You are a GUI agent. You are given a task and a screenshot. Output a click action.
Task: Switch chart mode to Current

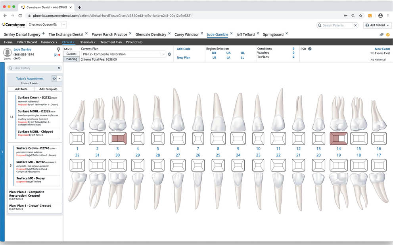(71, 54)
